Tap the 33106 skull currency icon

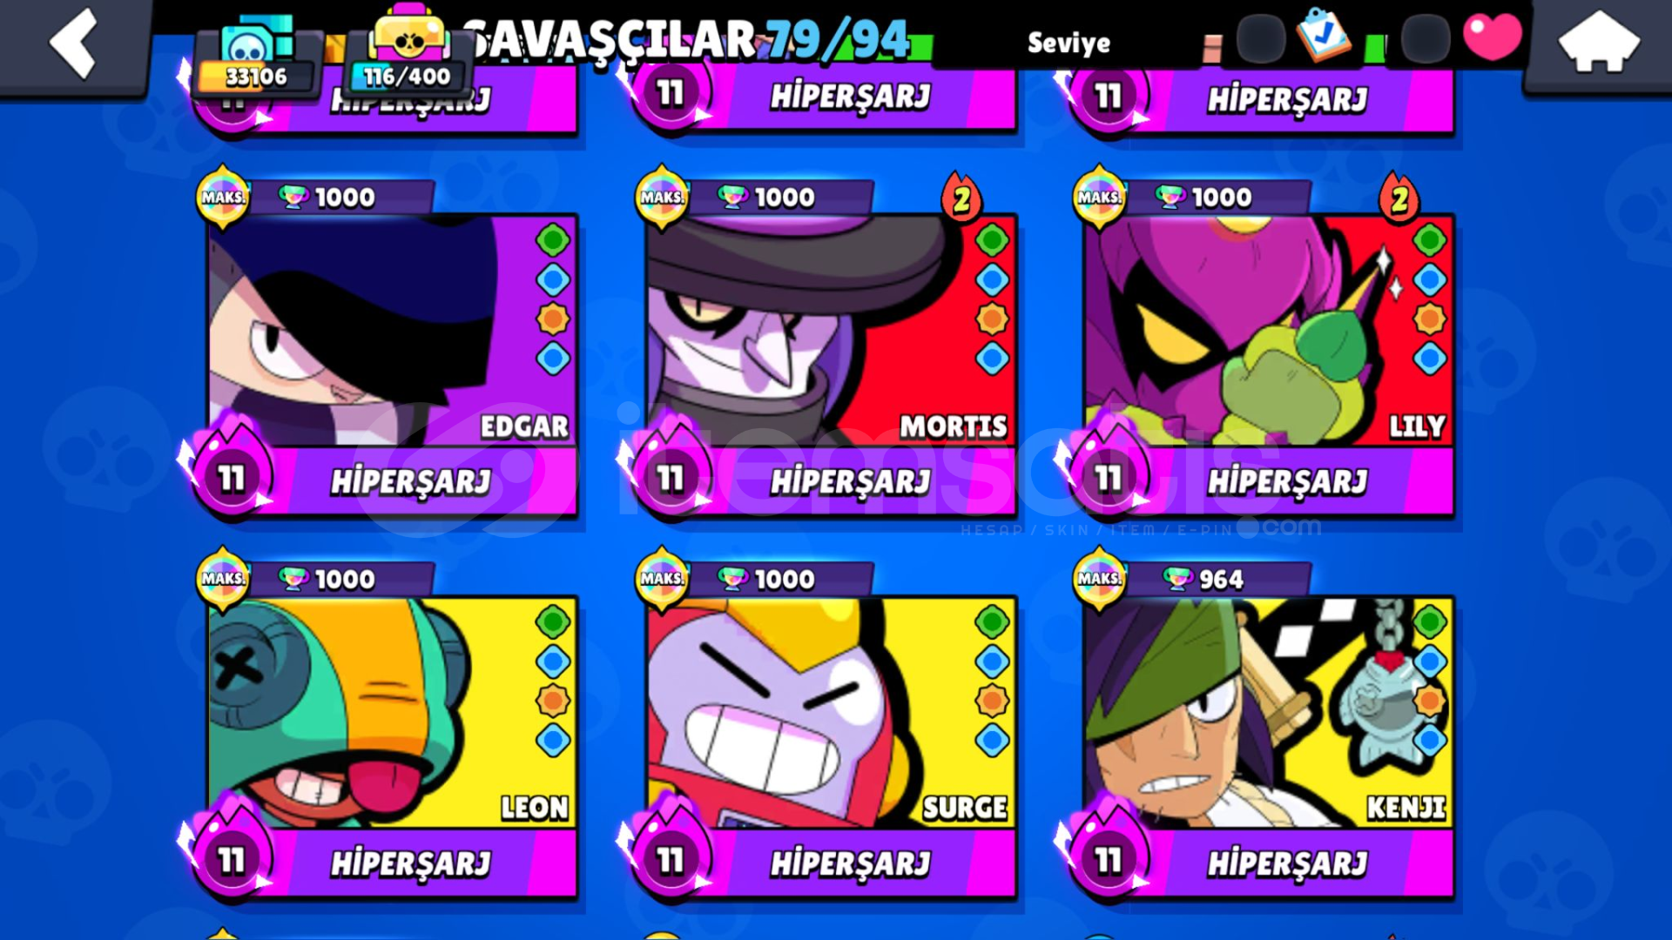[255, 54]
